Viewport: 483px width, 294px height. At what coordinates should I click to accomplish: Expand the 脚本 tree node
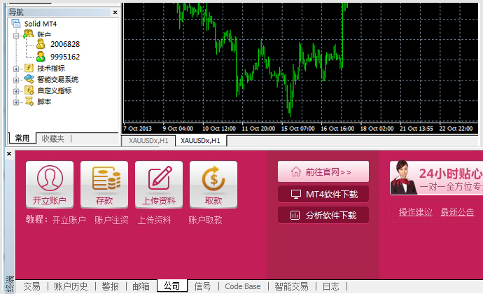click(16, 102)
